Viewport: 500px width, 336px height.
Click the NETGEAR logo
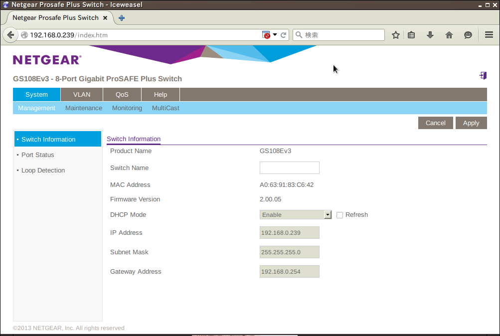(47, 60)
